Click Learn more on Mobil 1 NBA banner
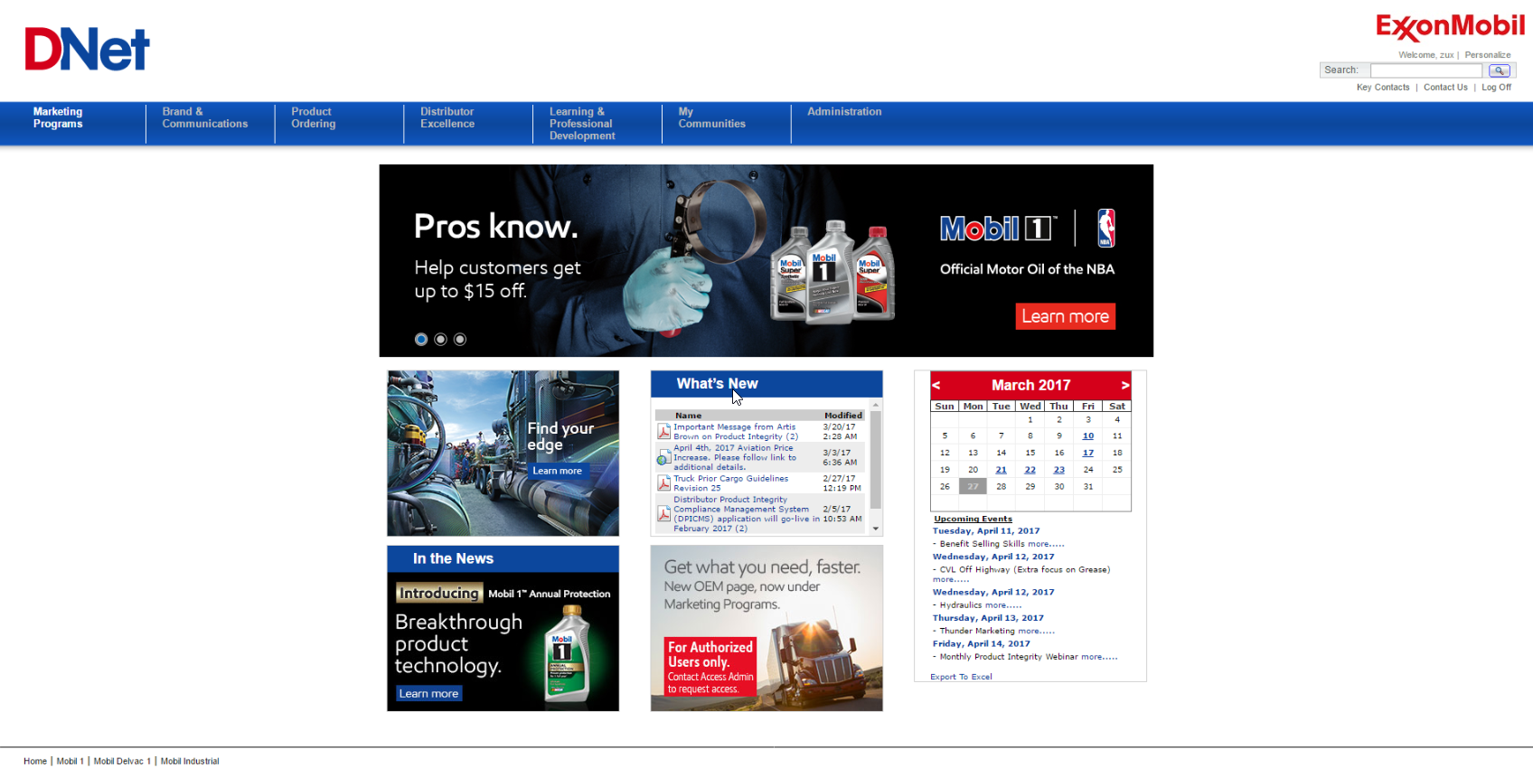Image resolution: width=1533 pixels, height=768 pixels. click(x=1065, y=317)
